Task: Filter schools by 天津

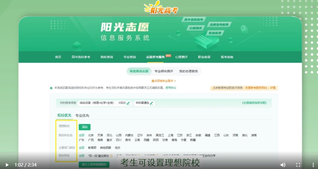Action: pos(100,135)
